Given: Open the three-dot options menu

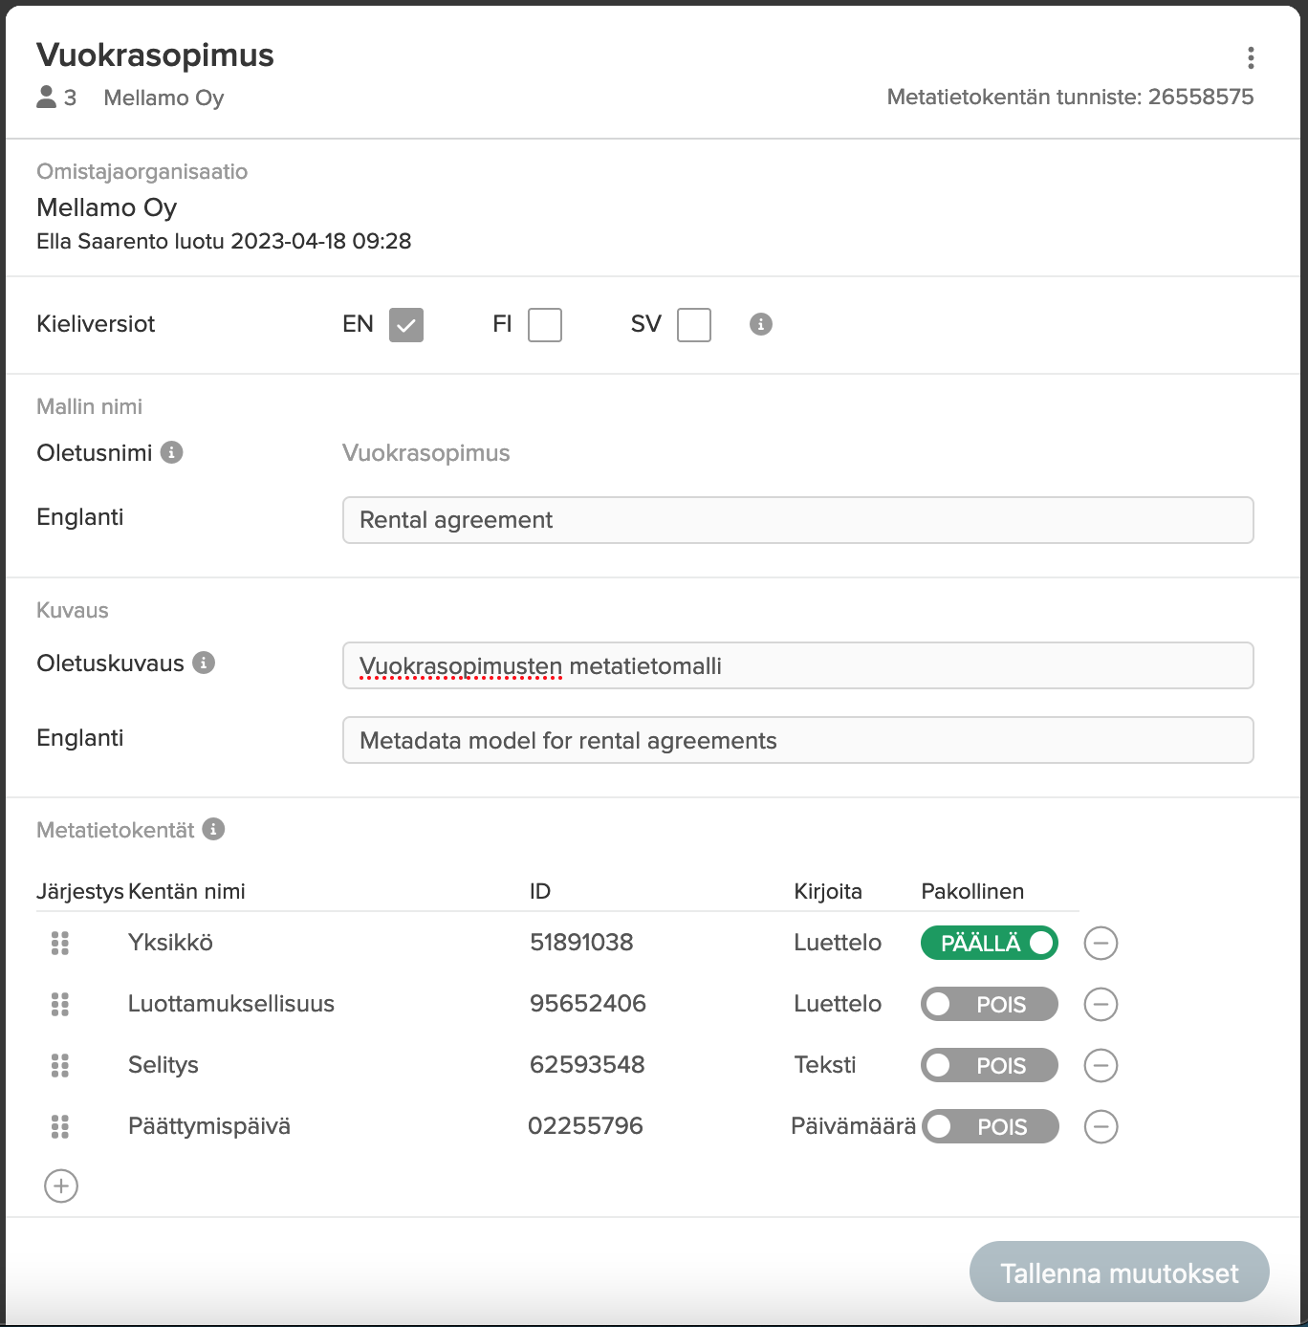Looking at the screenshot, I should [1251, 58].
